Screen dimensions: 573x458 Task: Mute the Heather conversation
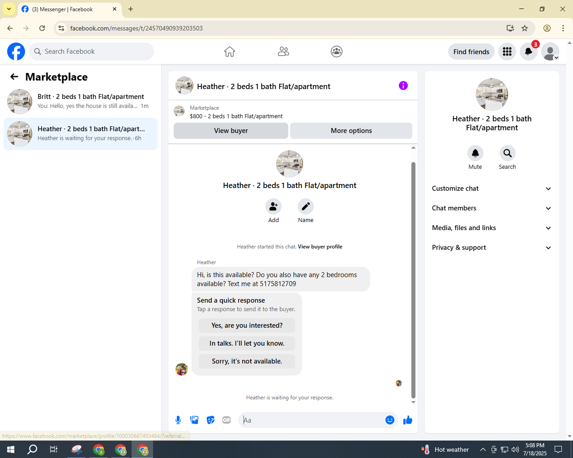pyautogui.click(x=475, y=153)
